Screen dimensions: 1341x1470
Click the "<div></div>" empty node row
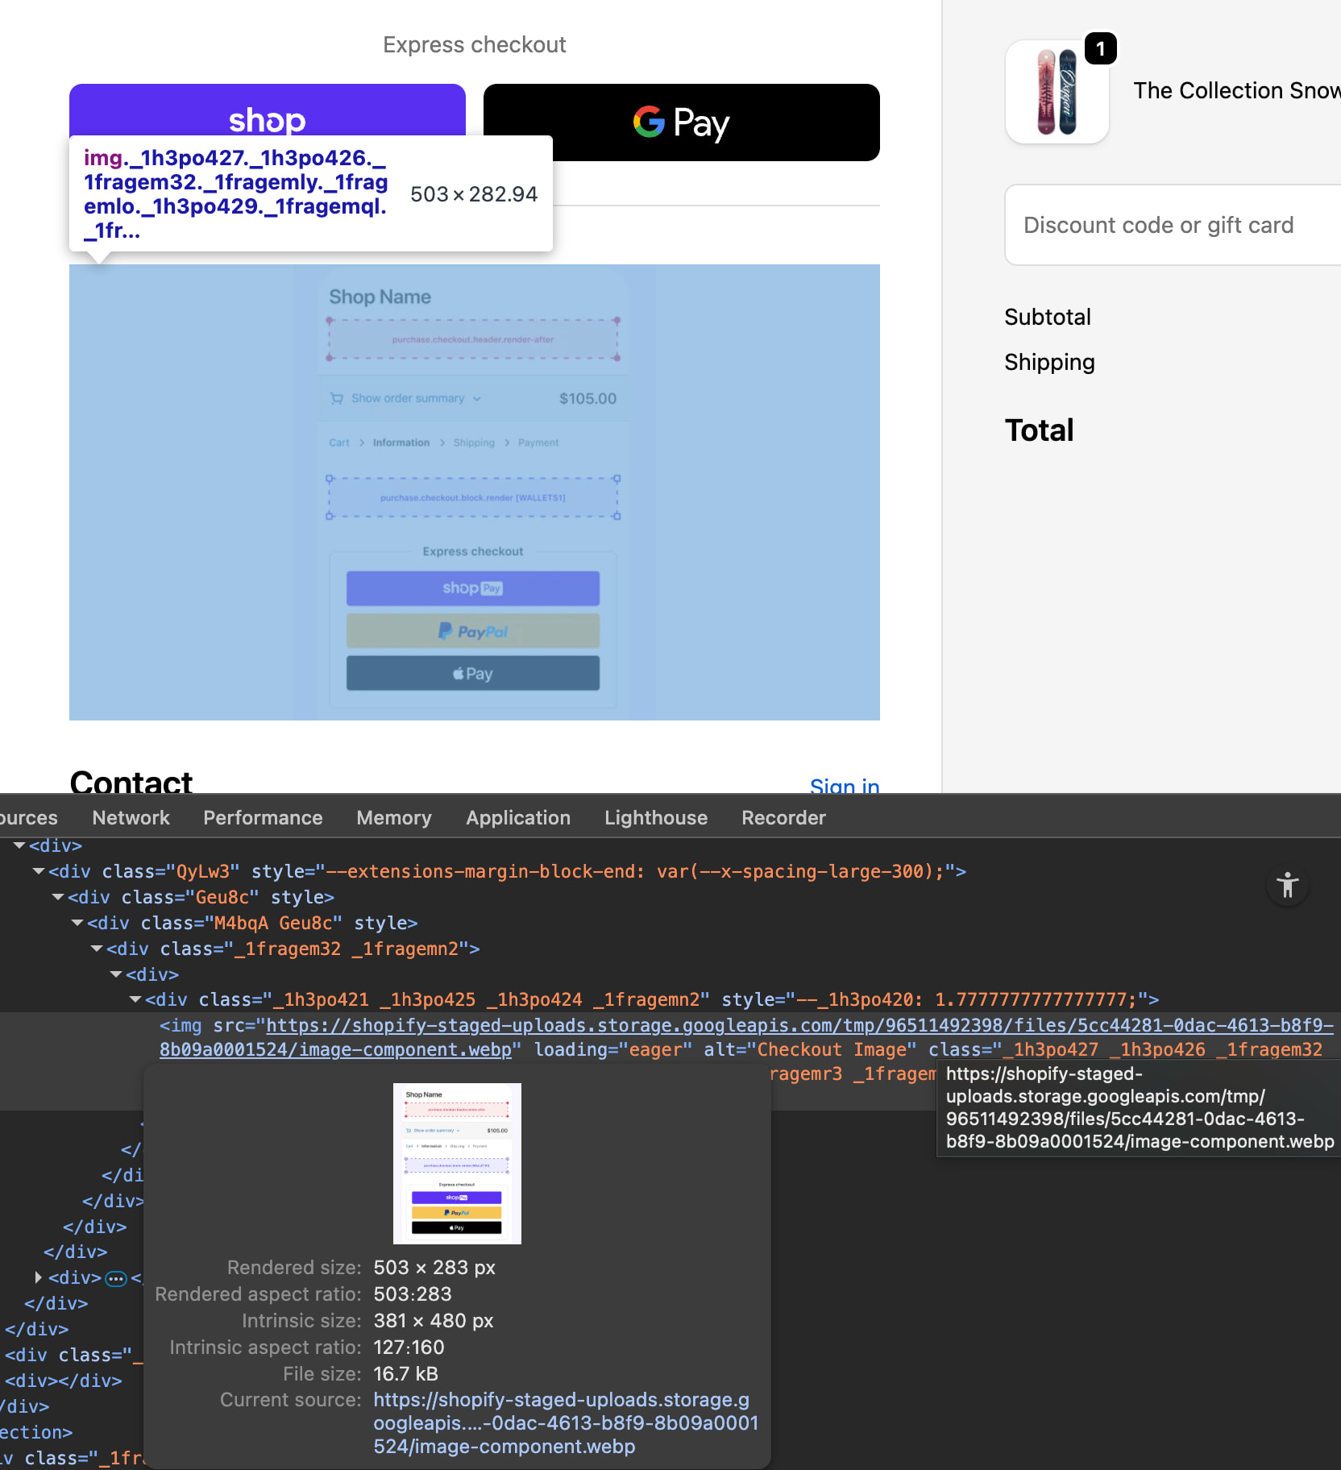[64, 1381]
